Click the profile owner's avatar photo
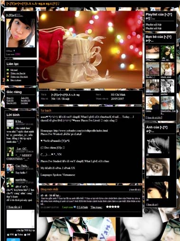The width and height of the screenshot is (180, 241). 20,33
